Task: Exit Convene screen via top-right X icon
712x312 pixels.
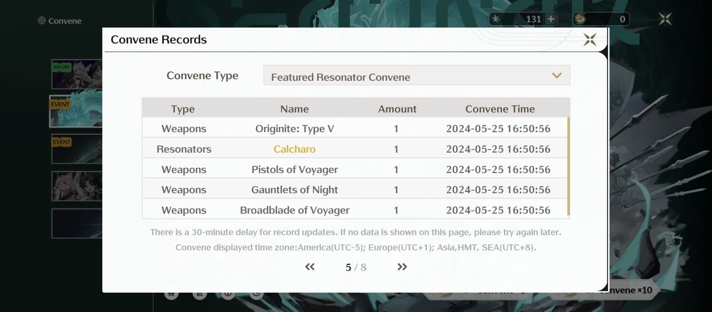Action: click(665, 19)
